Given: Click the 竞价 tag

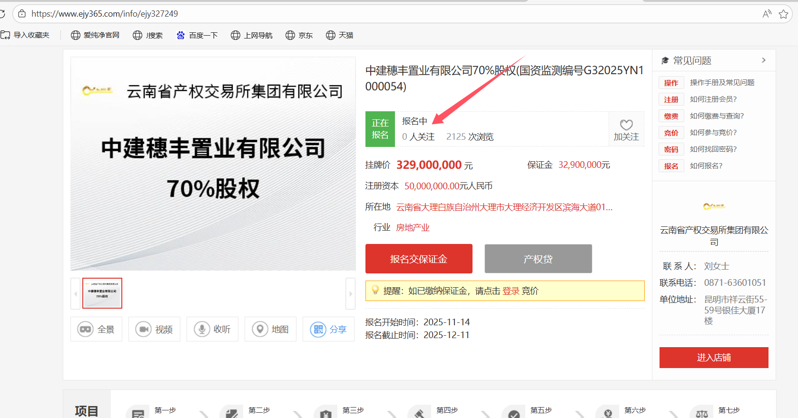Looking at the screenshot, I should coord(671,133).
